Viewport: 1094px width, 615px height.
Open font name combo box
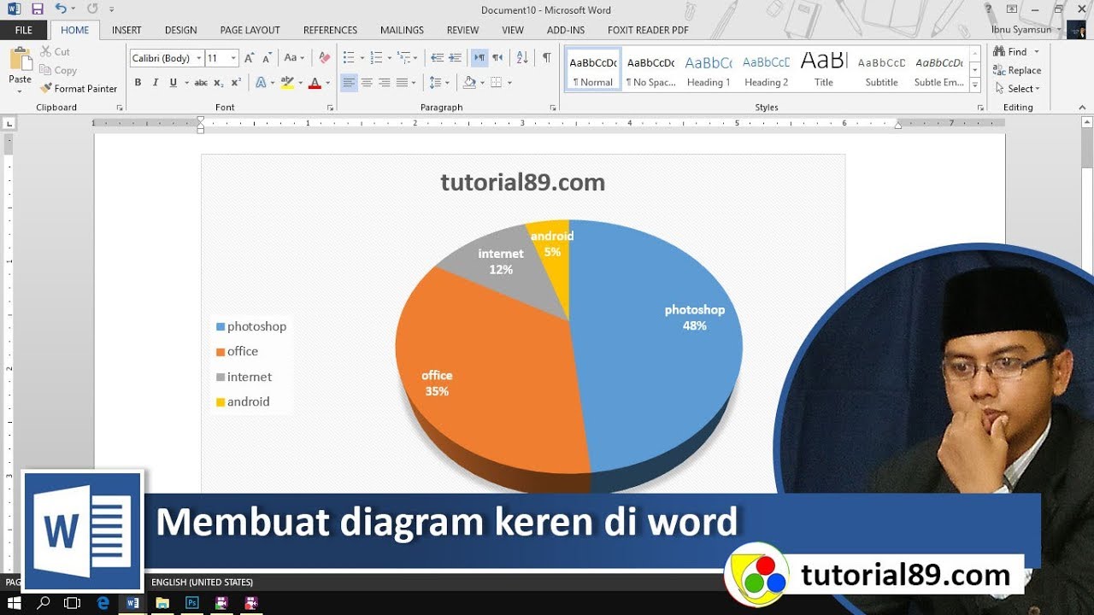[167, 58]
